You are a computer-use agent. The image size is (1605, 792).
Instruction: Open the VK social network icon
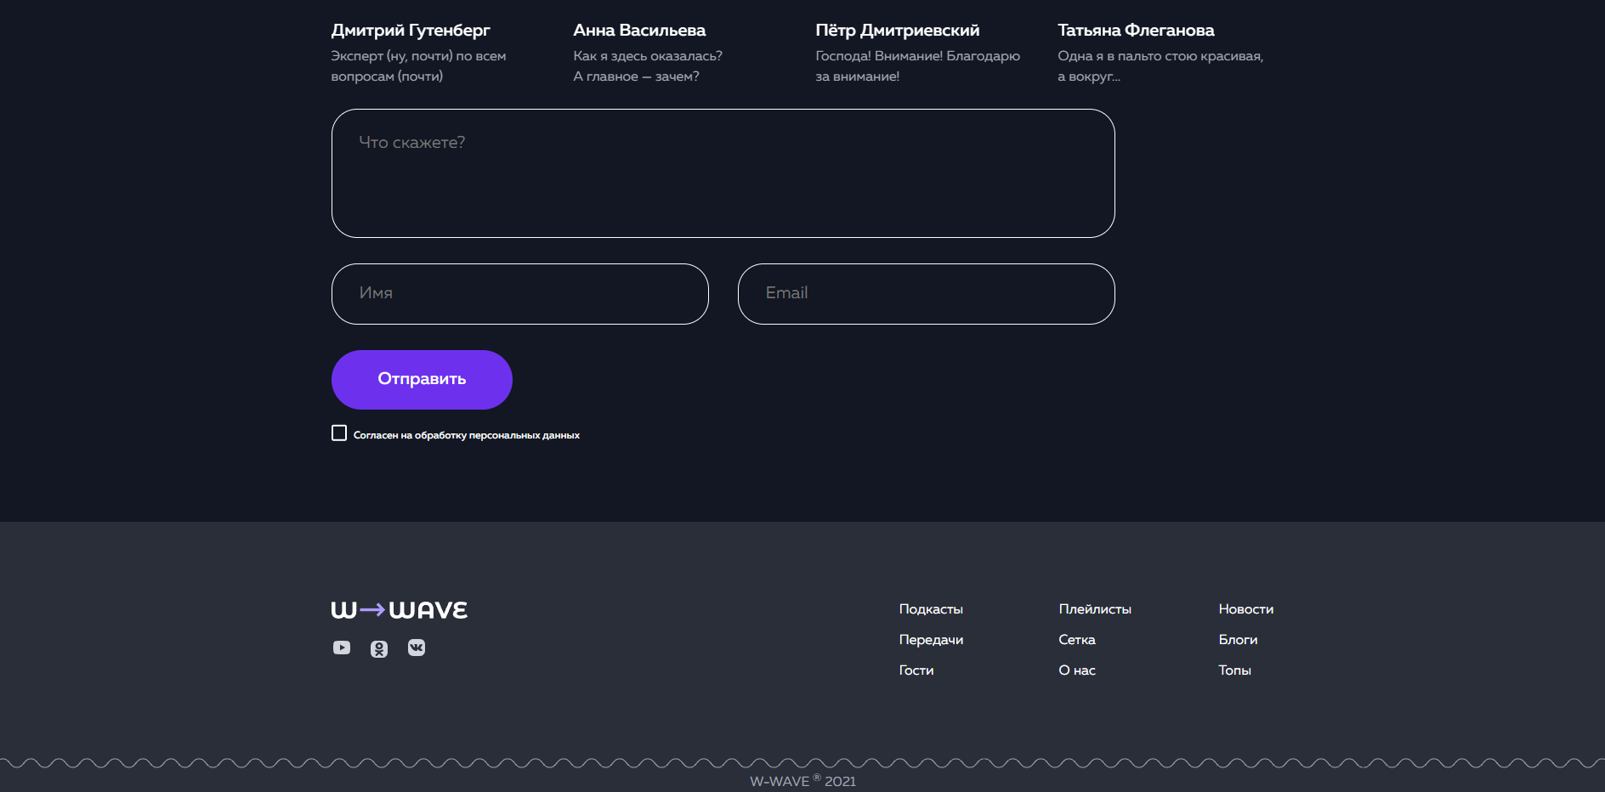pyautogui.click(x=417, y=648)
